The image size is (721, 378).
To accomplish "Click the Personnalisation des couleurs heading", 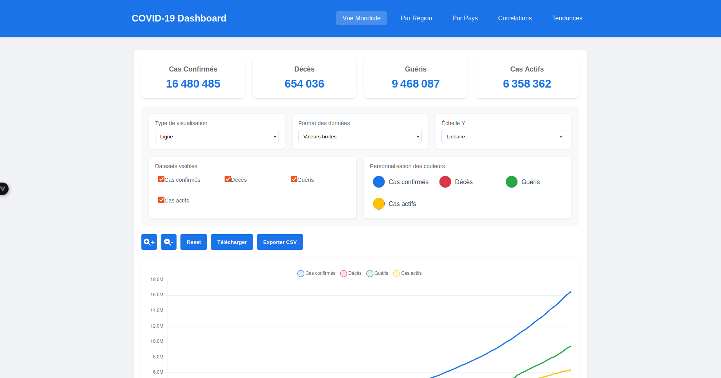I will [x=407, y=166].
